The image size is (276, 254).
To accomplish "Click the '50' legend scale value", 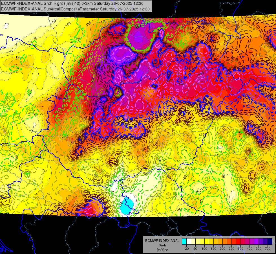I will [195, 249].
